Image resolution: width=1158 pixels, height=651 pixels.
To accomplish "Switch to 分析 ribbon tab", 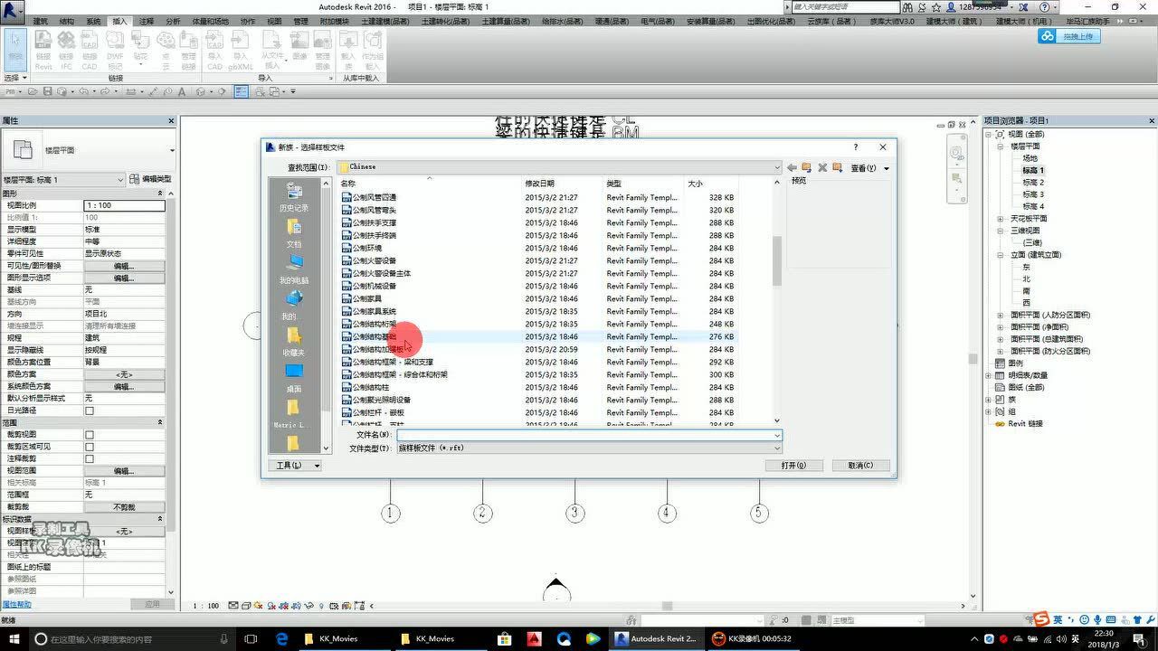I will (x=173, y=21).
